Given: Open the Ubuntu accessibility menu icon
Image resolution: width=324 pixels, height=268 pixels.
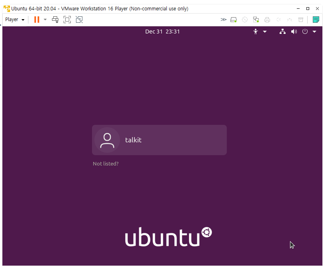Looking at the screenshot, I should pyautogui.click(x=256, y=32).
